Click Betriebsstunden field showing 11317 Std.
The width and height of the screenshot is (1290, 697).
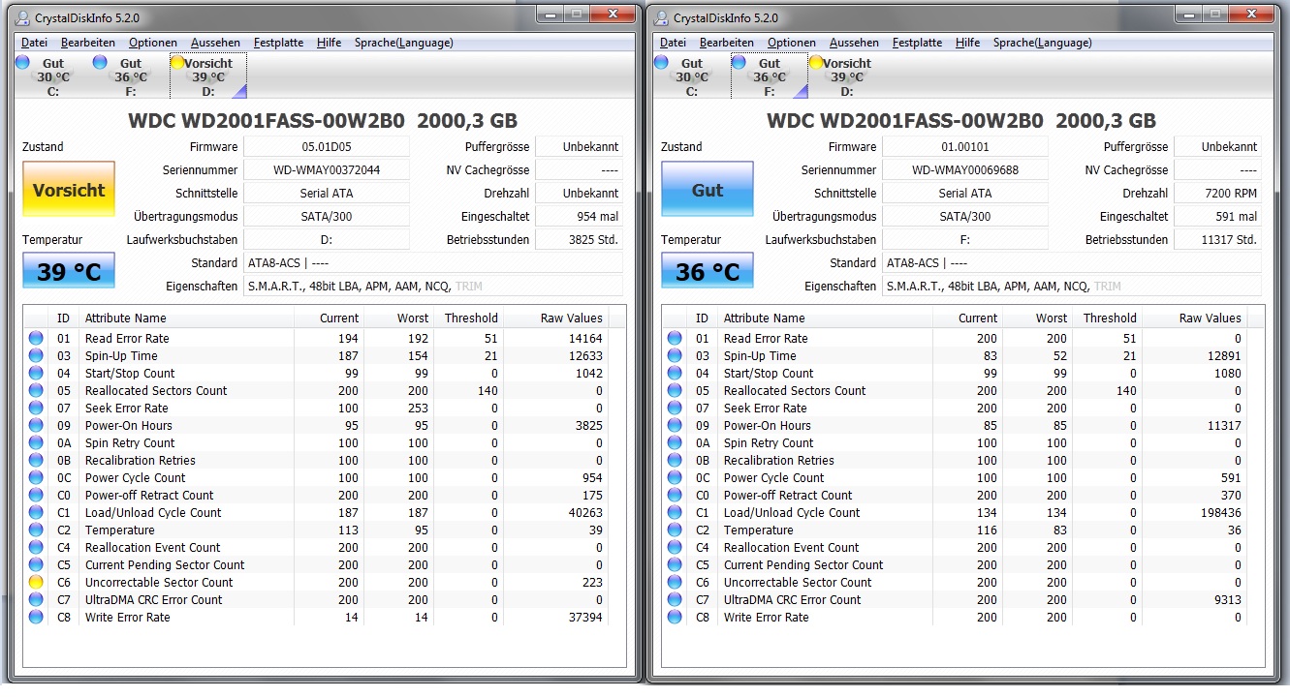click(1217, 239)
